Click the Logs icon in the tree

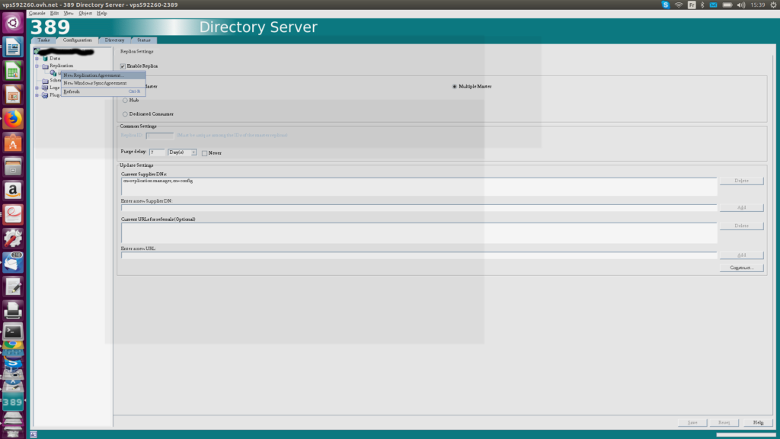[x=45, y=88]
